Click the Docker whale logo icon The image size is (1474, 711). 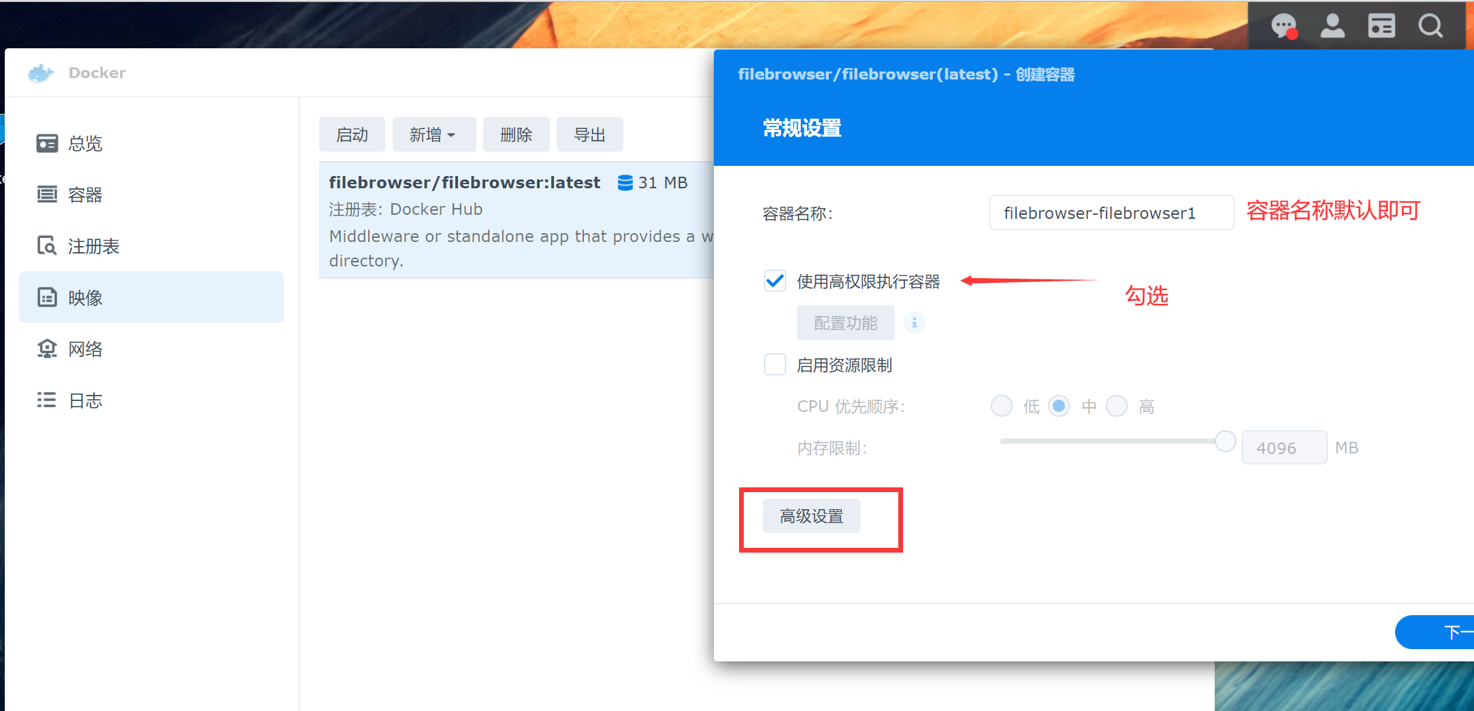41,73
